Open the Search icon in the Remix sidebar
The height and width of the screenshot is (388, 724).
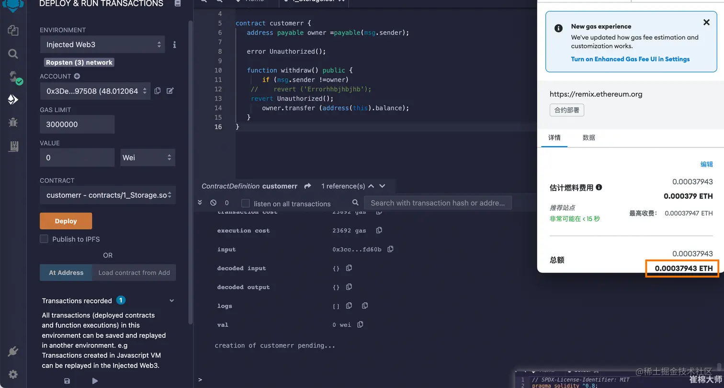point(13,54)
